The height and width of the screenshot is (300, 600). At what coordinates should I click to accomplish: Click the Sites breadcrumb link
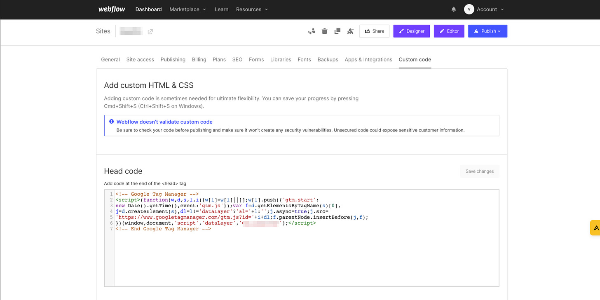[103, 31]
